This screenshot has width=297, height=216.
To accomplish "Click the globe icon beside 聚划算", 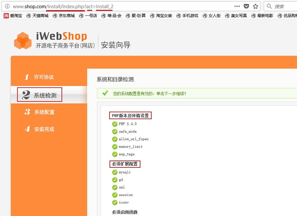I will point(128,16).
